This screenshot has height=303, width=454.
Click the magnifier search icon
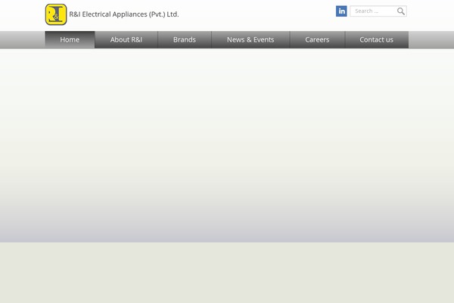(x=401, y=11)
